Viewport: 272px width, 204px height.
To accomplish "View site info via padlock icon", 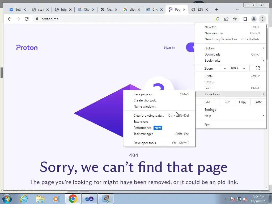I will coord(37,19).
